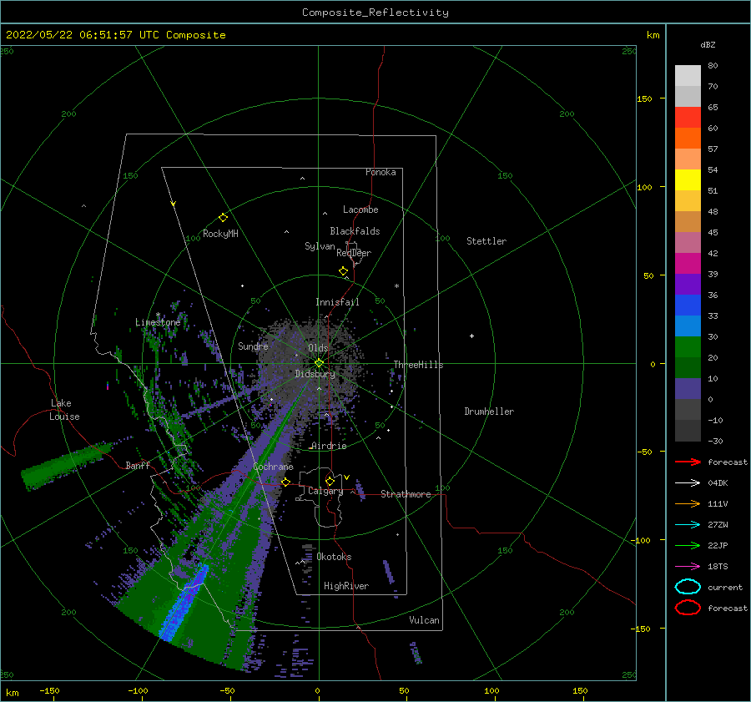
Task: Select the purple 39-36 dBZ color swatch
Action: pos(688,284)
